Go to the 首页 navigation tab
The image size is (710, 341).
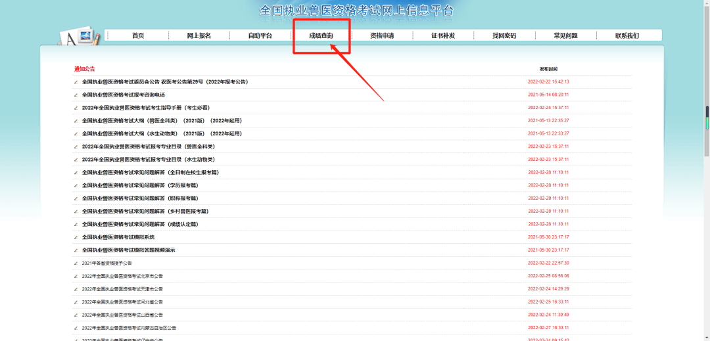tap(137, 35)
